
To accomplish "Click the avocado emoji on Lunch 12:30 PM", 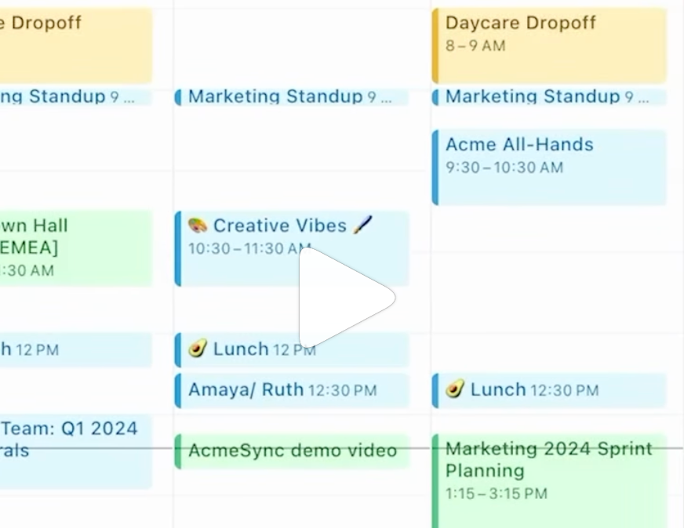I will [455, 389].
